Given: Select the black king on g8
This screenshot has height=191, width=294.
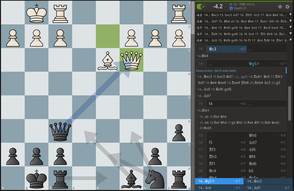Looking at the screenshot, I should click(x=36, y=179).
